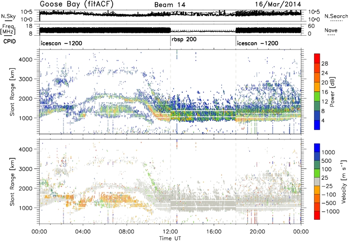348x241 pixels.
Task: Click the 'Velocity [m s-1]' colorbar label
Action: pos(344,181)
